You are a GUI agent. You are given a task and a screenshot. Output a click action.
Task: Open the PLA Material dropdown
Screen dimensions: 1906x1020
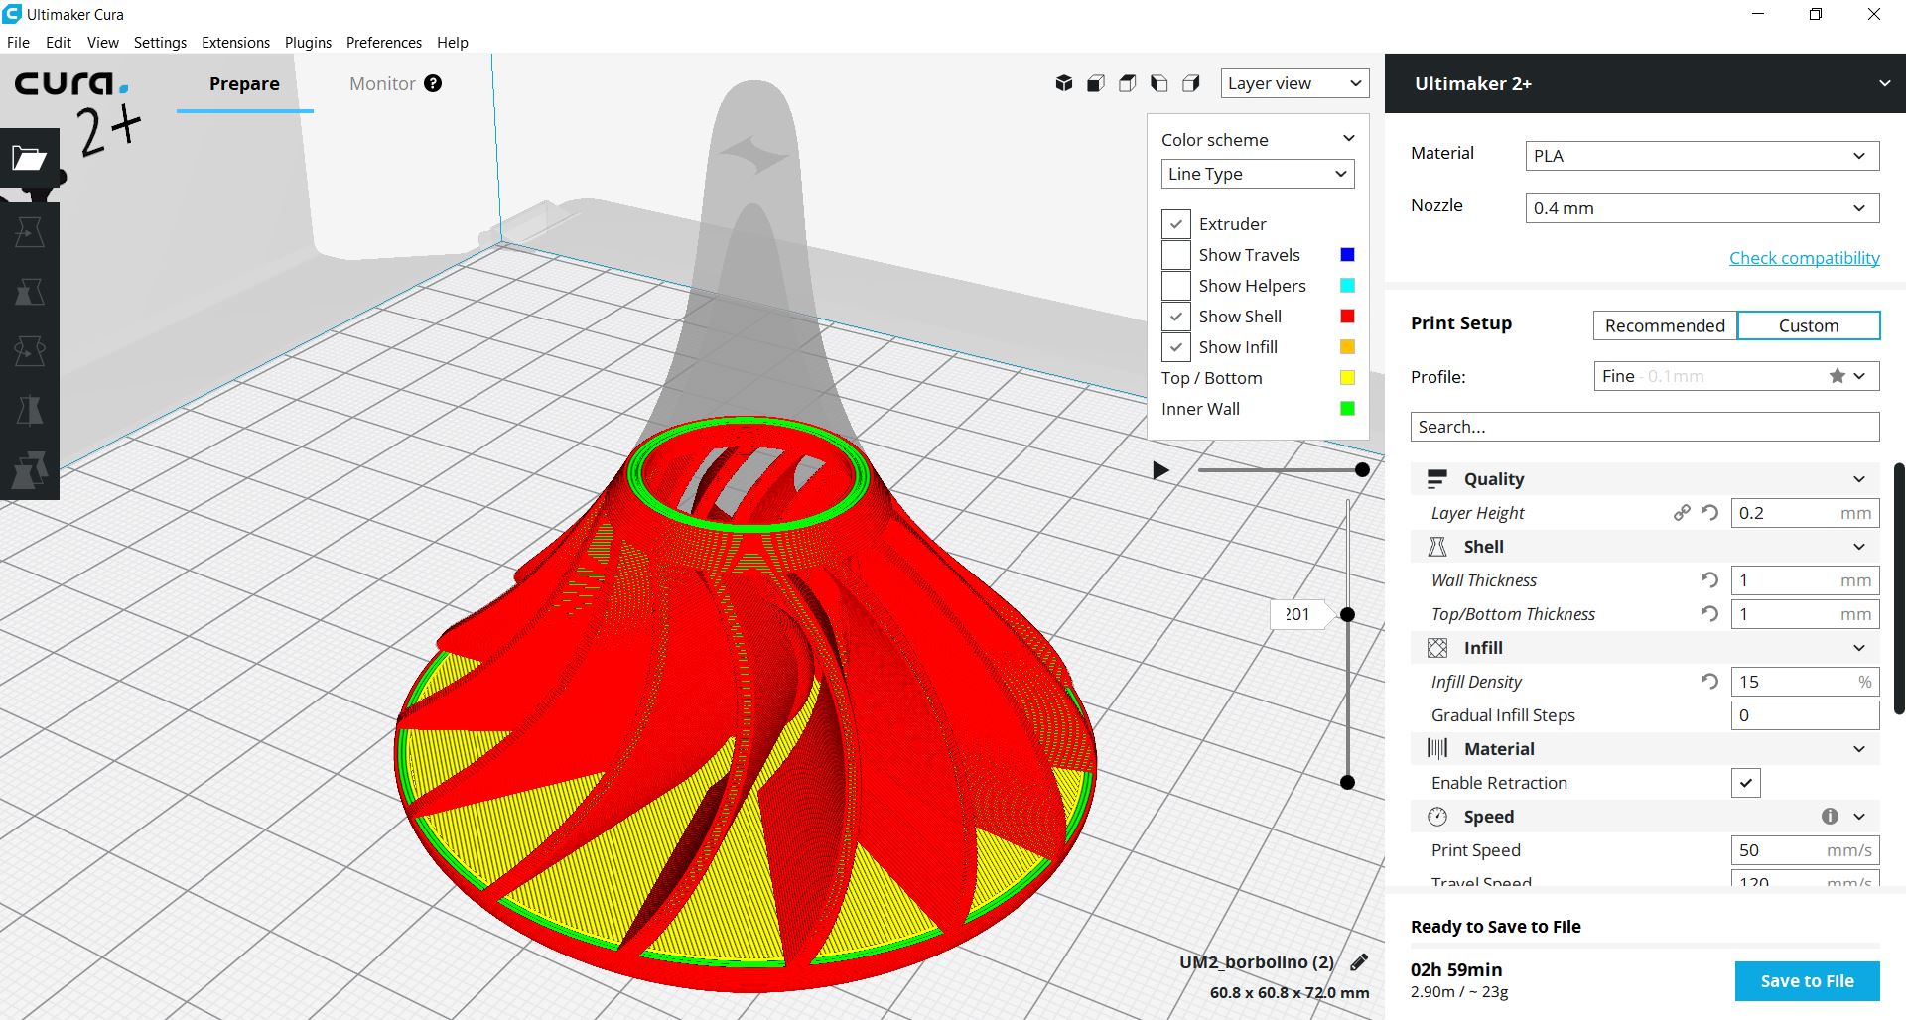pos(1702,156)
